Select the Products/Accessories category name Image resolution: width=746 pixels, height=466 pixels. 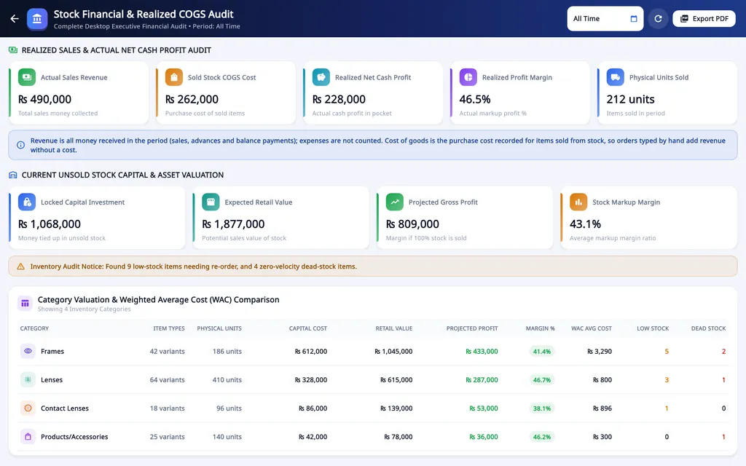pyautogui.click(x=74, y=437)
